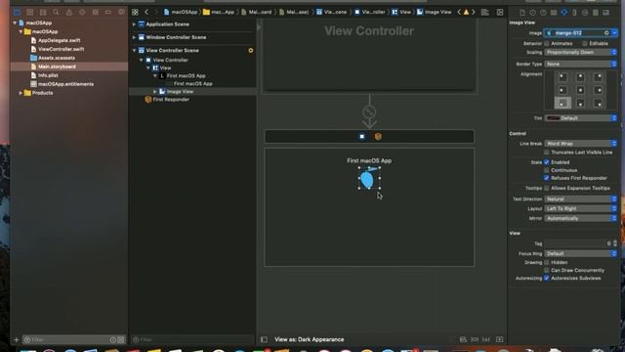
Task: Open the Resolve Auto Layout Issues button
Action: pos(486,339)
